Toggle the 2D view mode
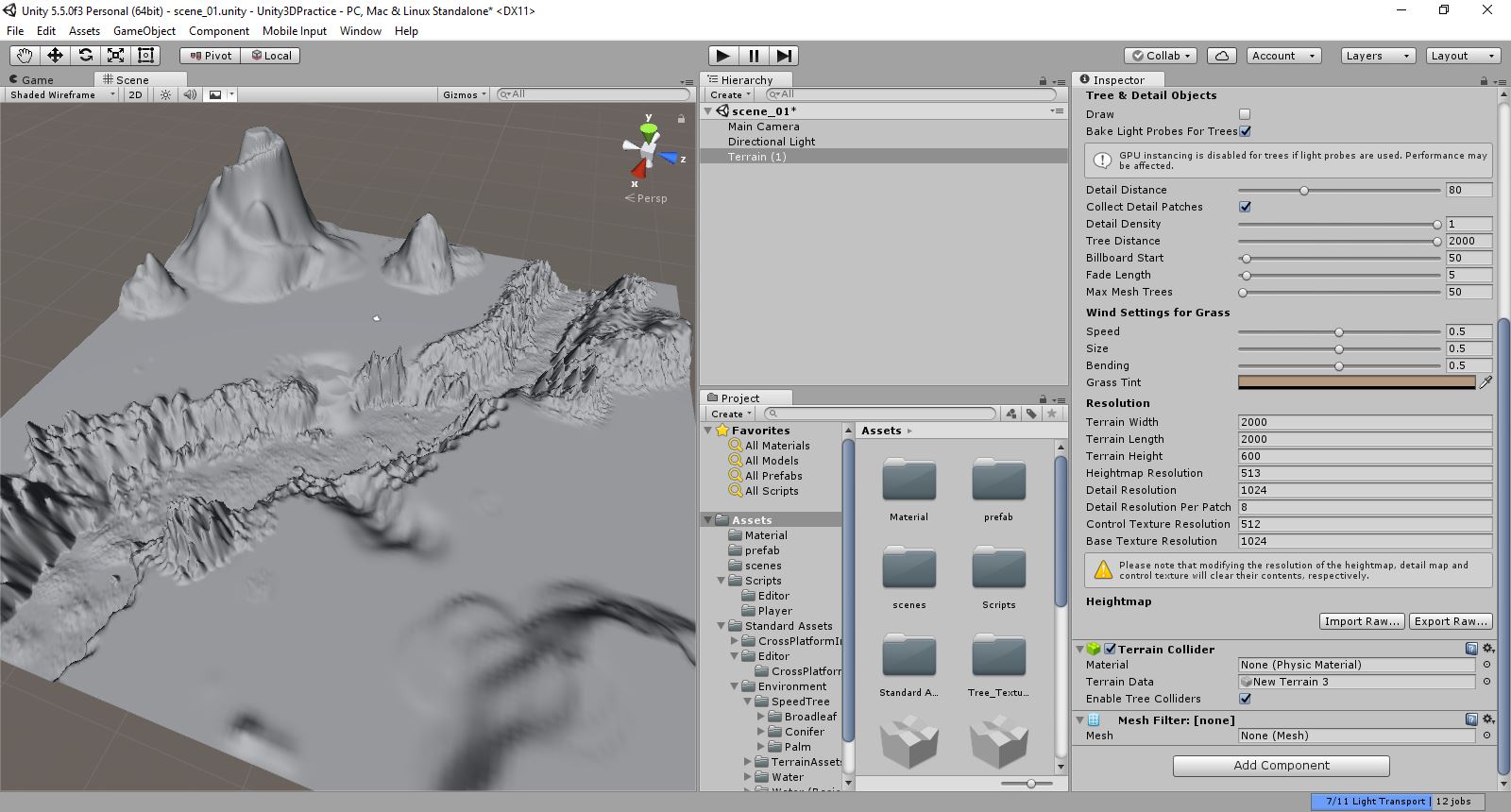The width and height of the screenshot is (1511, 812). [135, 94]
